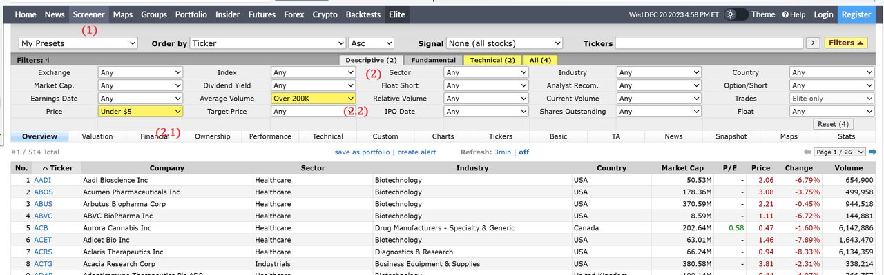Open the ACB ticker link
Screen dimensions: 884x275
(x=41, y=227)
